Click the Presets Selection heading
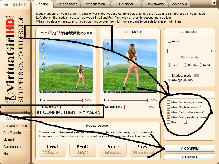 click(98, 126)
